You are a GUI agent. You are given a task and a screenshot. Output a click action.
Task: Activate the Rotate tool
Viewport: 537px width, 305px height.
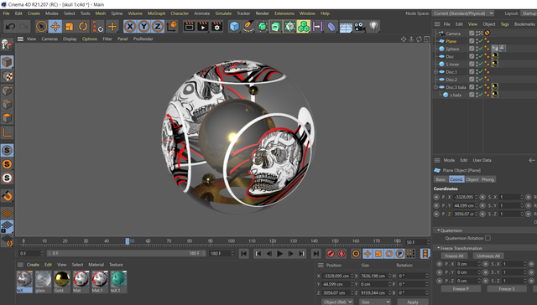83,26
